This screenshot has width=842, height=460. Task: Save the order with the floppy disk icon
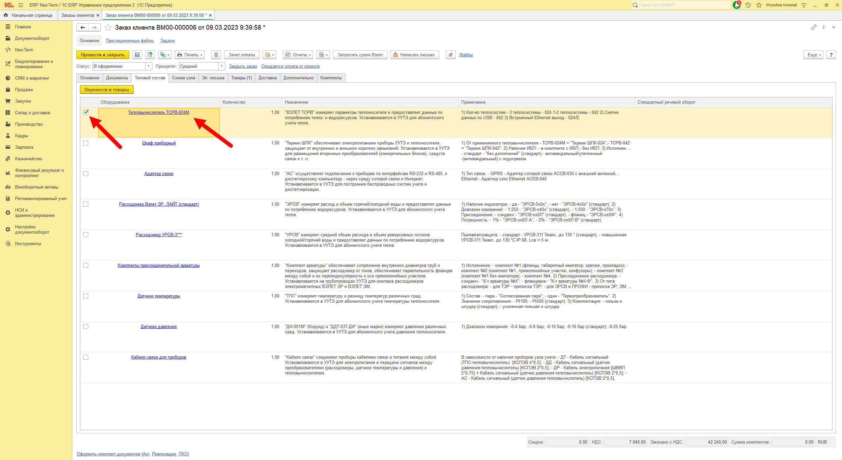137,55
